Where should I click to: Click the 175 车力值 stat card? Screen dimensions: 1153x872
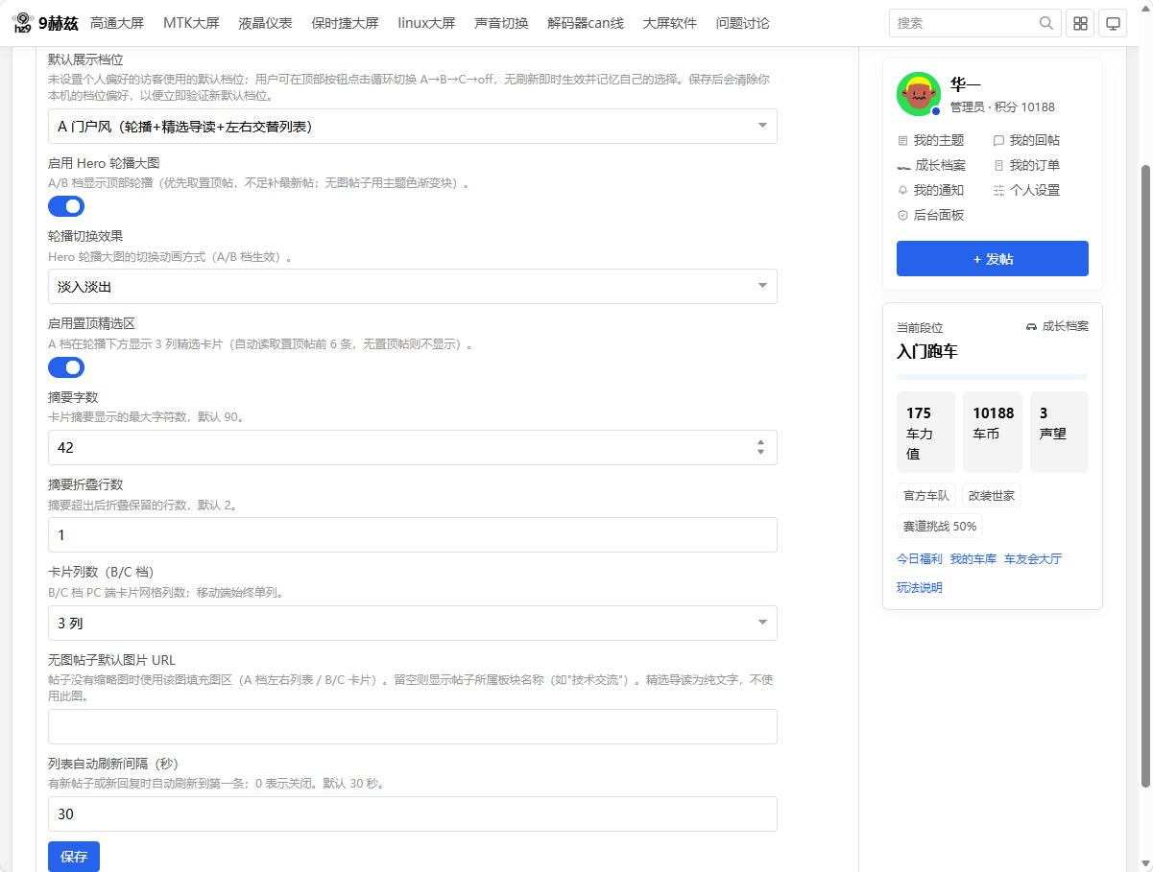(x=925, y=432)
